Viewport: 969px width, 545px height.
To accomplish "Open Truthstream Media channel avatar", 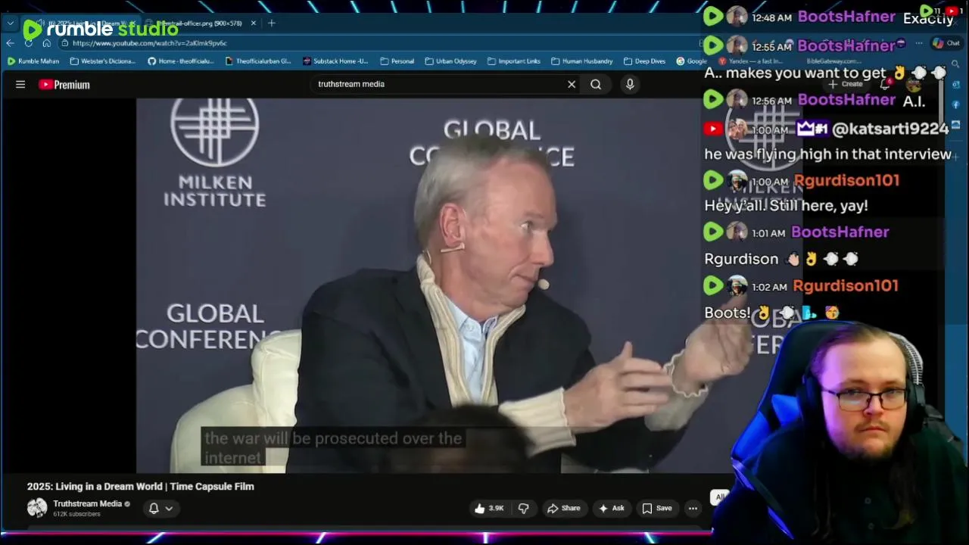I will tap(37, 508).
